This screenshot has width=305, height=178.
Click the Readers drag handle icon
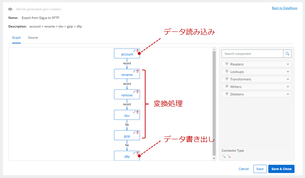[x=227, y=64]
